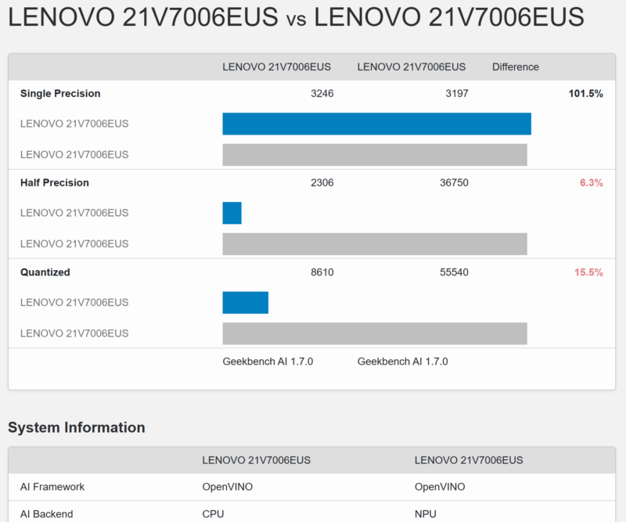Select the Half Precision score 2306
Screen dimensions: 626x522
322,182
